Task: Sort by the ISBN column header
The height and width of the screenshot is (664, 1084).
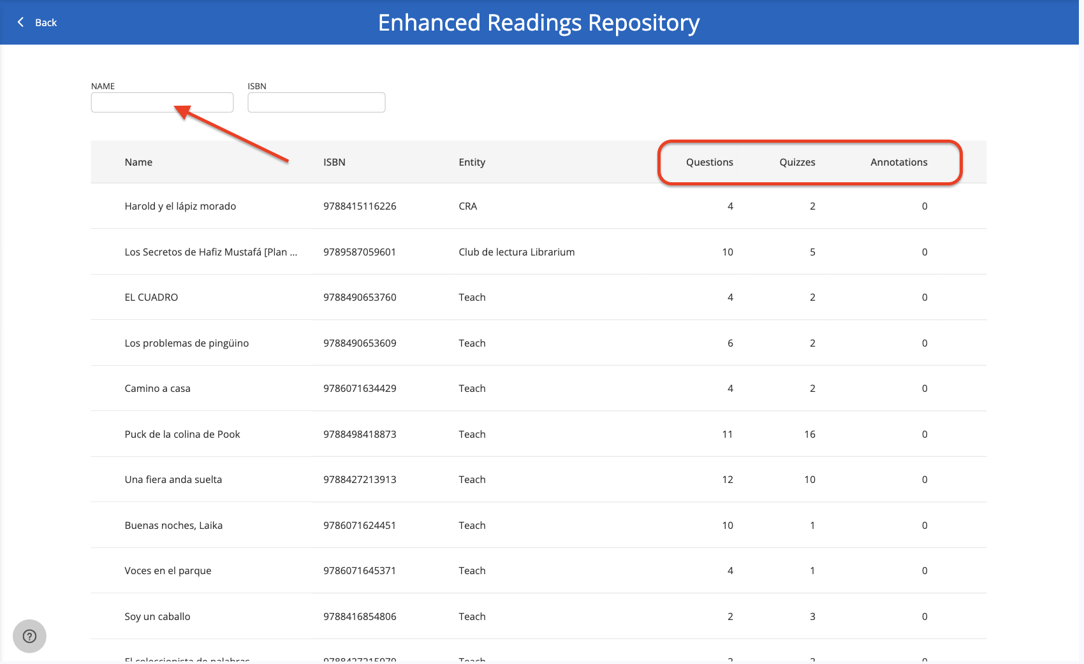Action: click(x=334, y=162)
